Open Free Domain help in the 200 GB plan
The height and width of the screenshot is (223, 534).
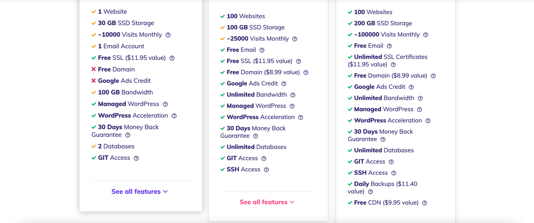tap(433, 76)
